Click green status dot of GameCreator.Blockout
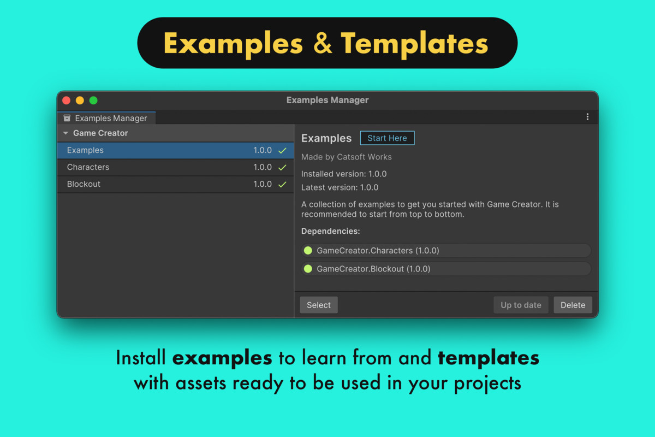Screen dimensions: 655x437 (308, 269)
